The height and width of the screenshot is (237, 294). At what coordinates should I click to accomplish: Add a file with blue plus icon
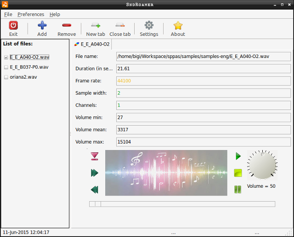click(x=42, y=25)
